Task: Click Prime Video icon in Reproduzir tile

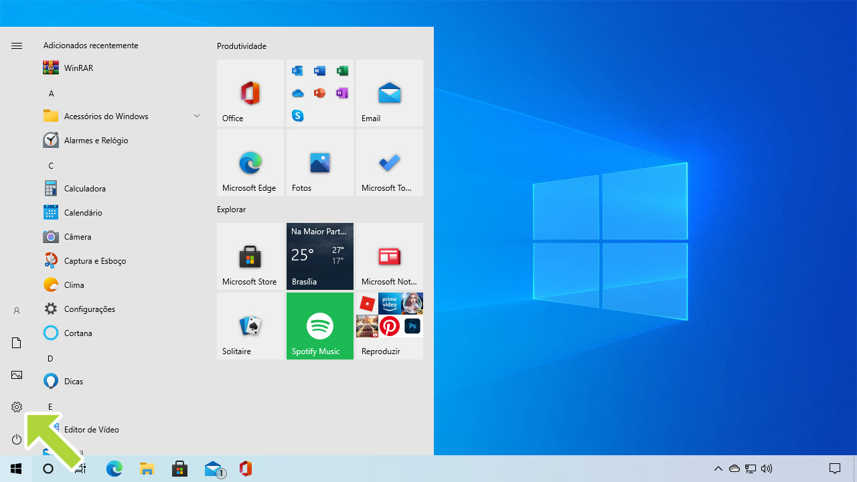Action: point(390,303)
